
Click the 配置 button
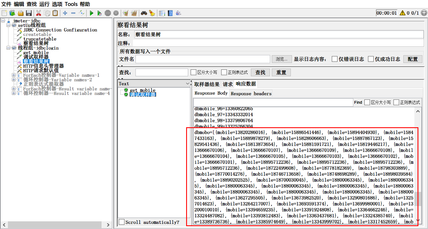[x=412, y=59]
